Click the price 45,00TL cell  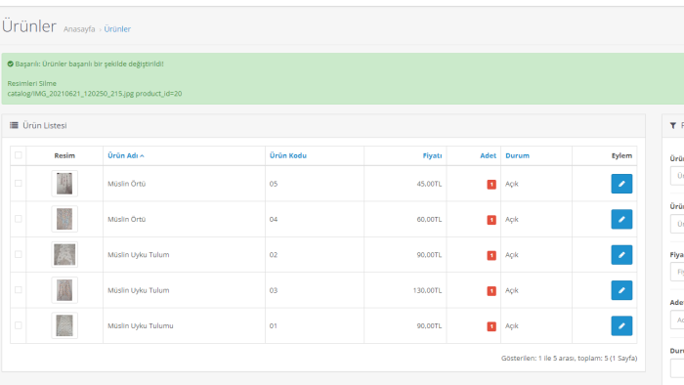click(429, 184)
